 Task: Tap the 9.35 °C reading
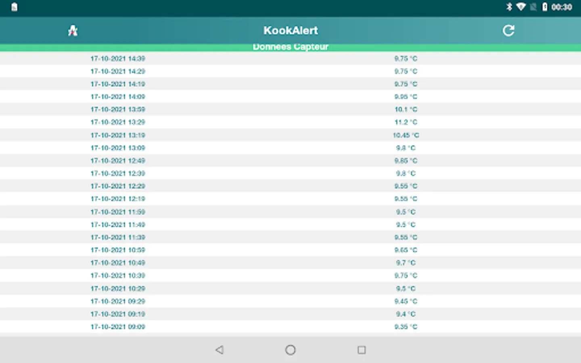point(406,327)
